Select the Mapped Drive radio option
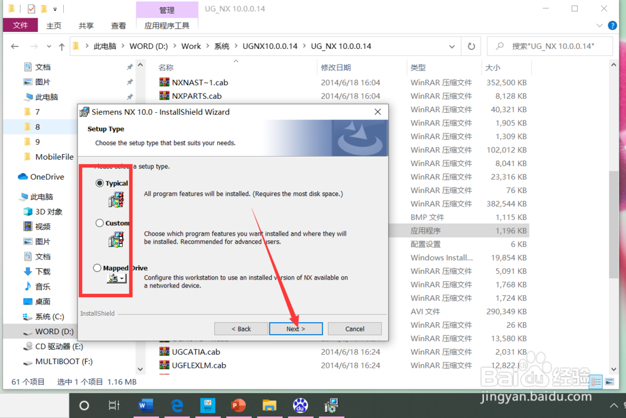The width and height of the screenshot is (626, 418). point(97,268)
